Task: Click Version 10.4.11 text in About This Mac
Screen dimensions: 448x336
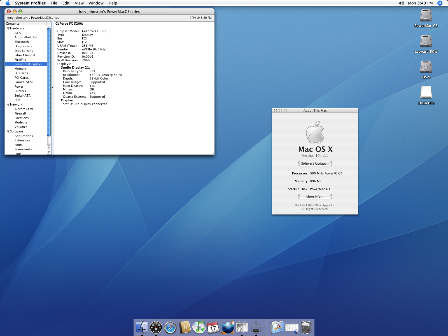Action: 315,156
